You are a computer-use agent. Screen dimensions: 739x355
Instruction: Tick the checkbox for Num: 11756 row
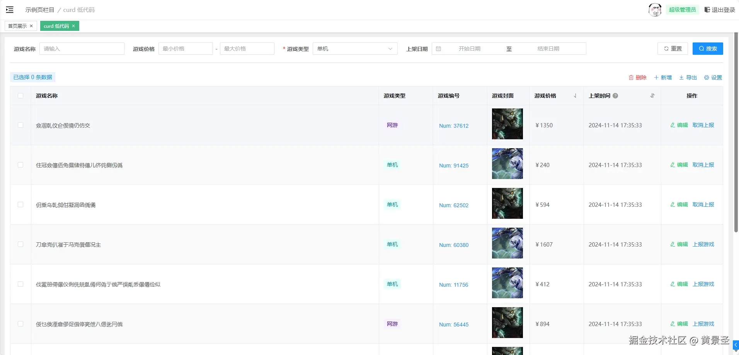tap(20, 284)
